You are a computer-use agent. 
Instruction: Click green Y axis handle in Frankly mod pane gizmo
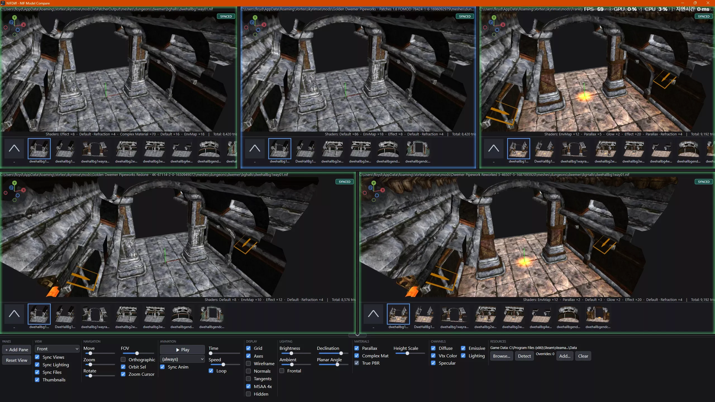coord(494,17)
